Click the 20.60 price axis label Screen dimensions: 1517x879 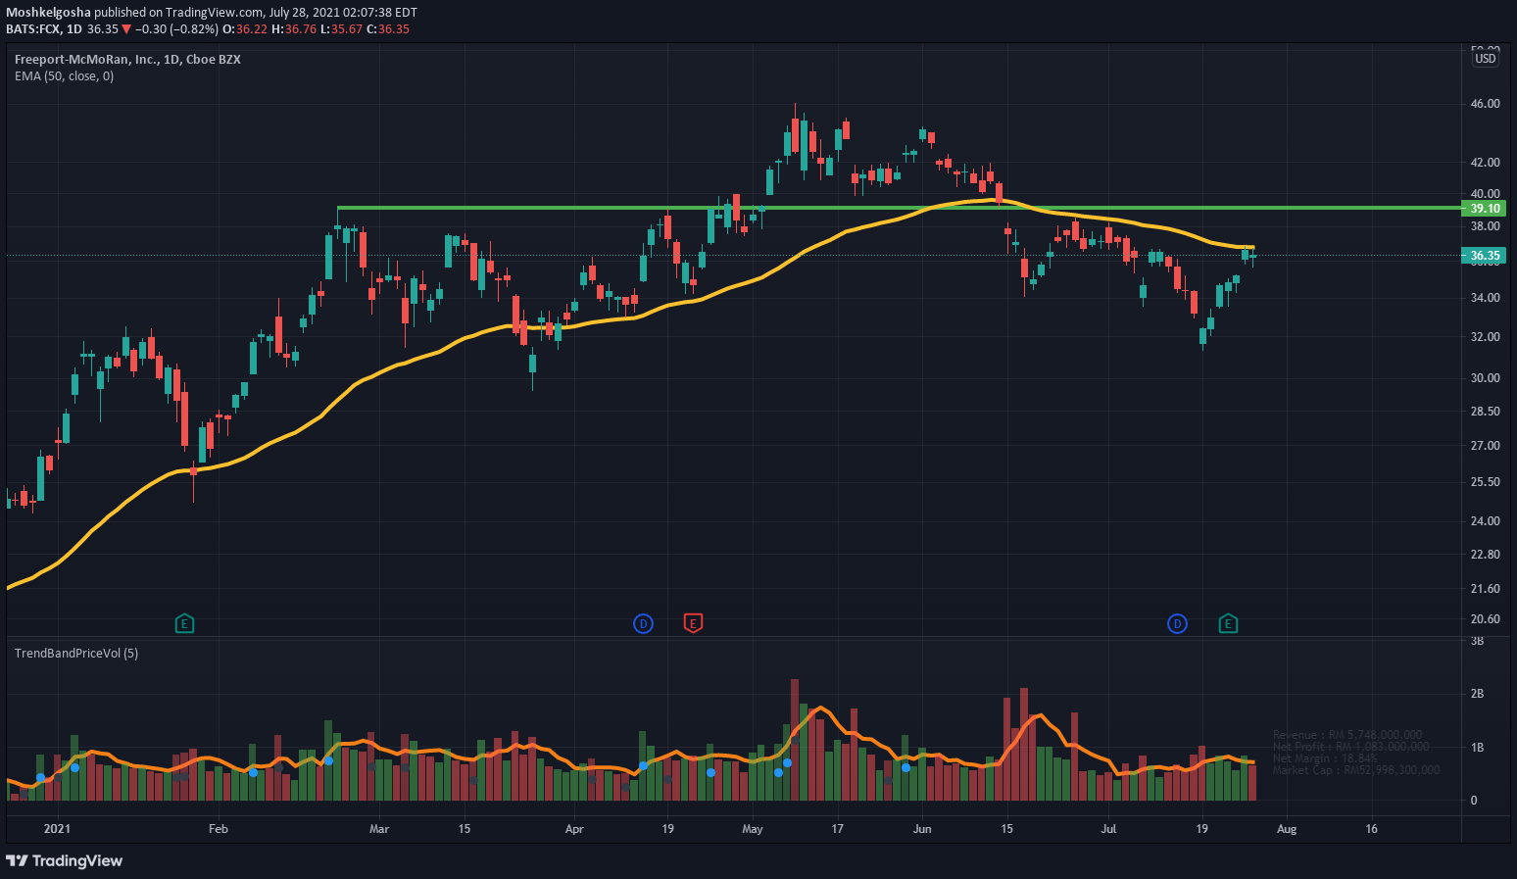1485,618
